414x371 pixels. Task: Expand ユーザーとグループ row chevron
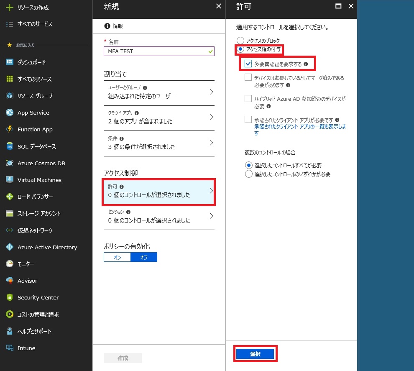click(211, 92)
